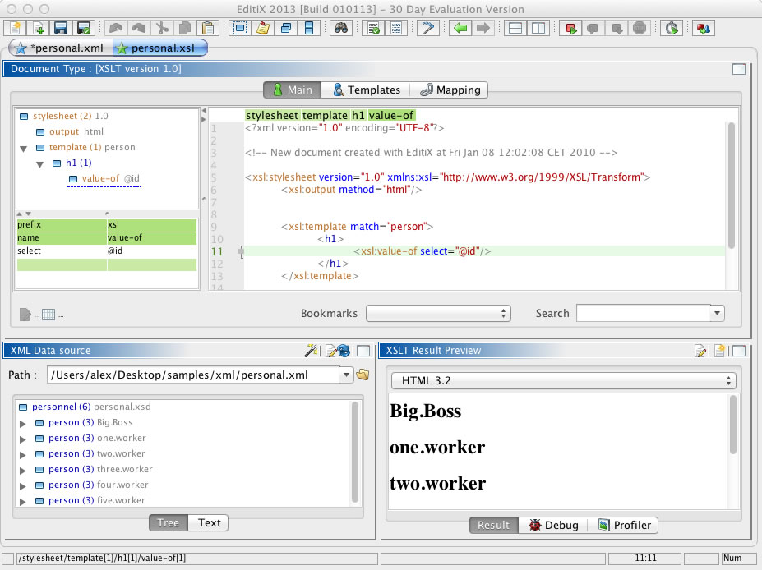Click the magic wand icon in XML Data source
The image size is (762, 570).
311,350
